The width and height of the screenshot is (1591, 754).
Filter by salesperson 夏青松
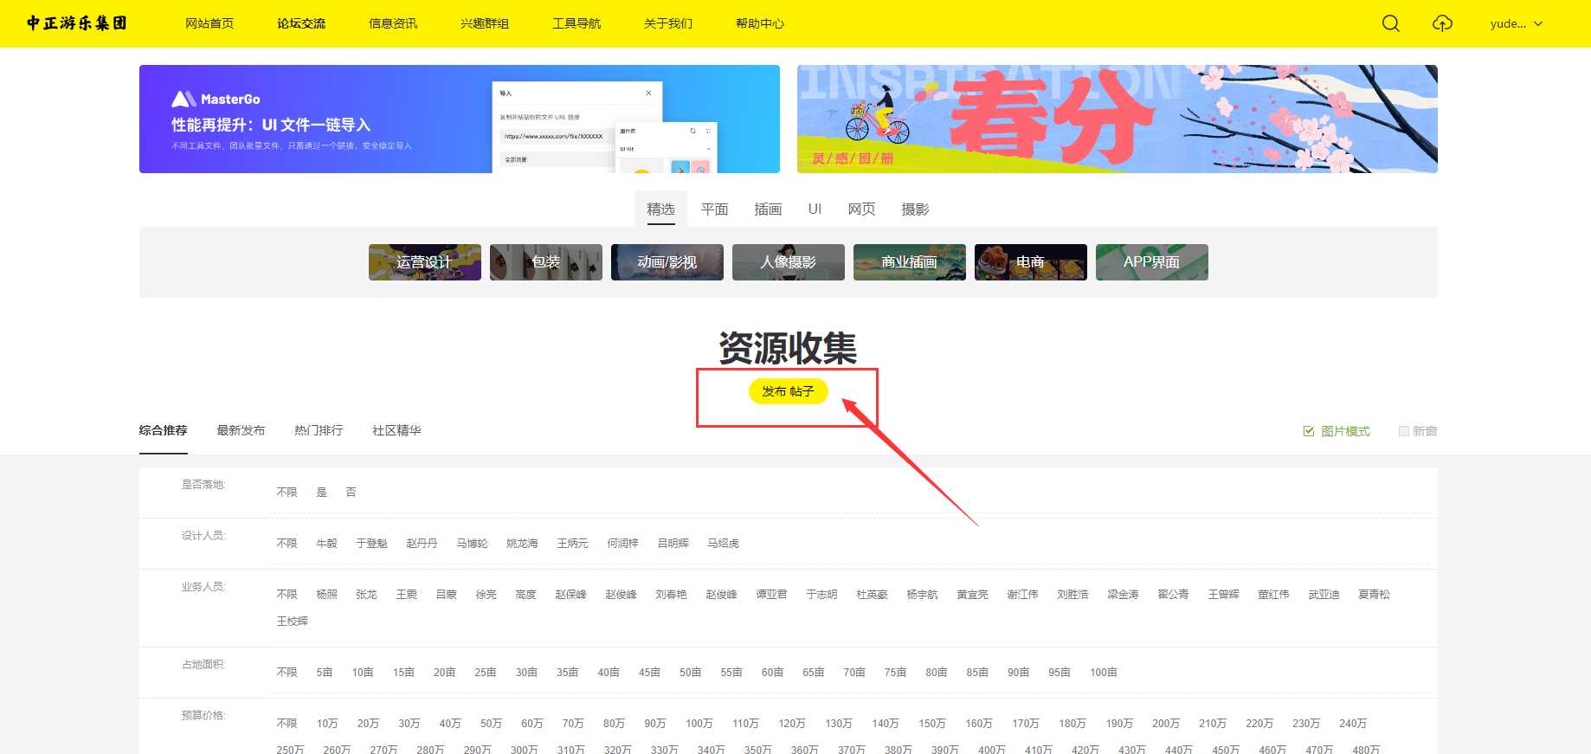click(1374, 594)
